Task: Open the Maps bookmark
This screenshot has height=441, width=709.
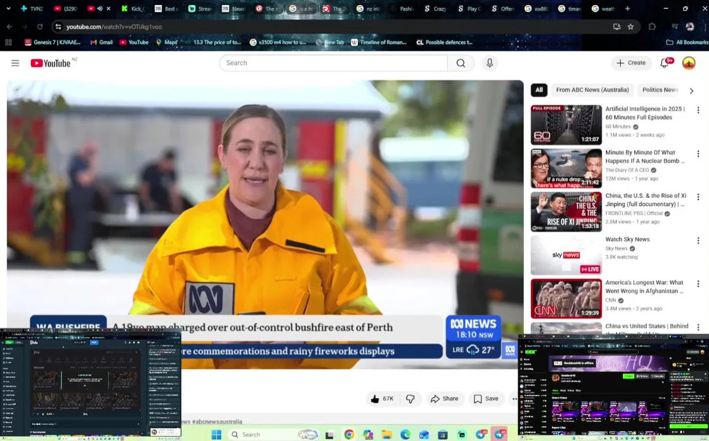Action: [x=167, y=42]
